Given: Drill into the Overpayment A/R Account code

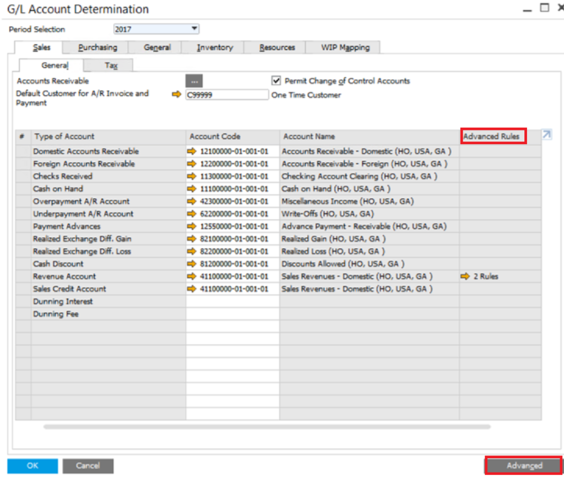Looking at the screenshot, I should coord(192,201).
